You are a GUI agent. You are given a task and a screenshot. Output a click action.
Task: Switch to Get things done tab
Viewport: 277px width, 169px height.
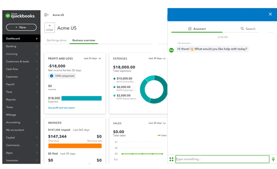pyautogui.click(x=56, y=40)
